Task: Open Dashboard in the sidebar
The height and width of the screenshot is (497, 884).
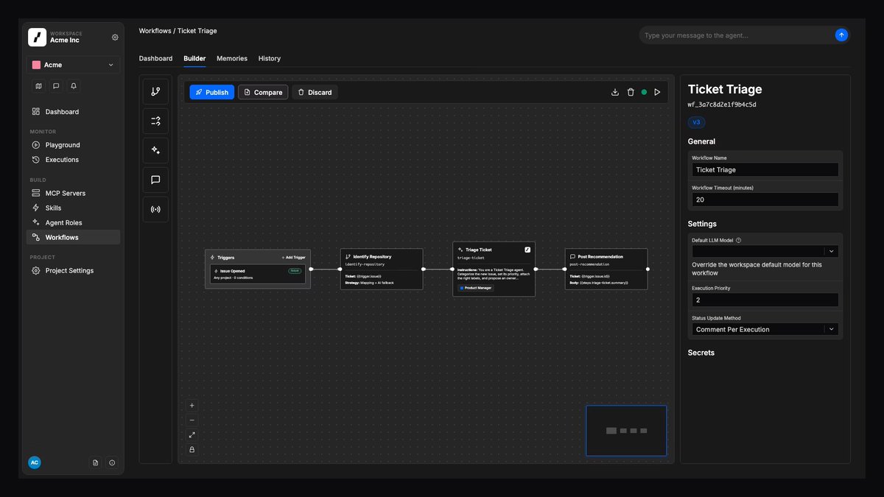Action: click(x=74, y=112)
